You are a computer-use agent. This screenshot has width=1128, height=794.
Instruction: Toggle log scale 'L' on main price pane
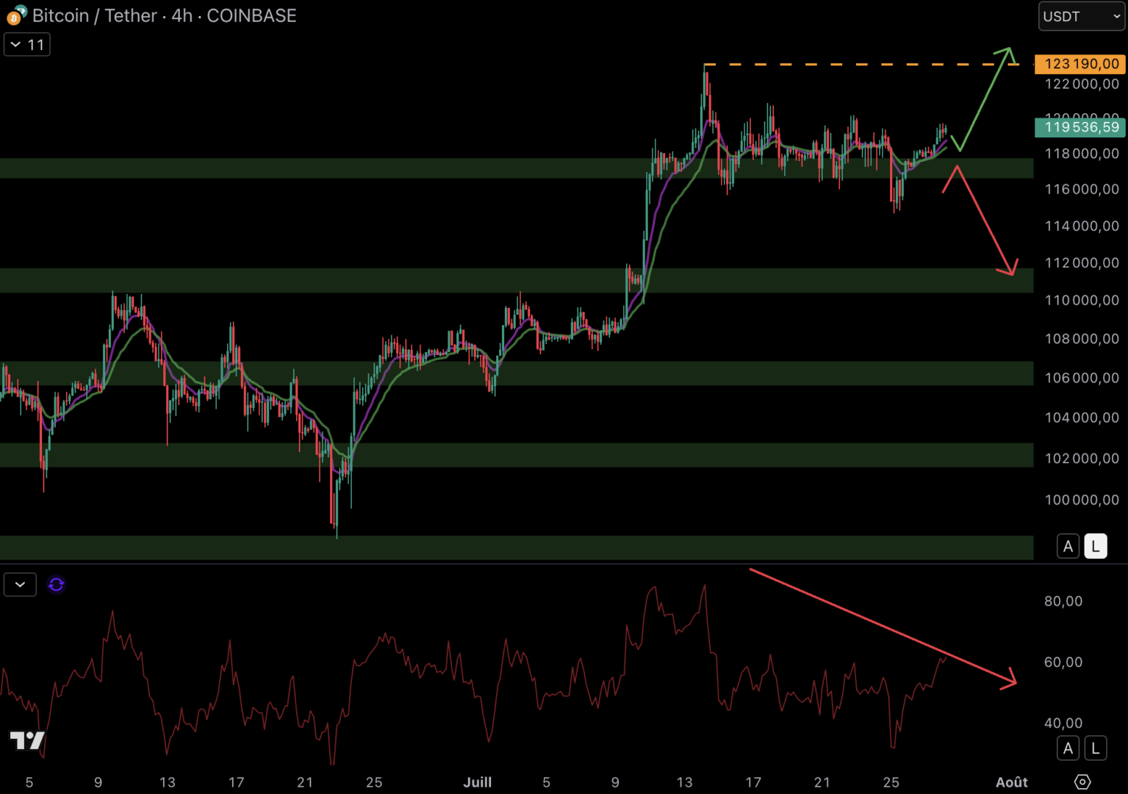tap(1095, 546)
